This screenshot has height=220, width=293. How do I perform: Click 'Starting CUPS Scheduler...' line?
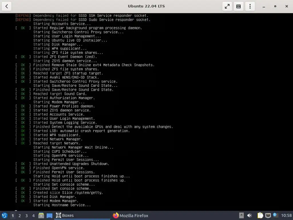(x=60, y=152)
